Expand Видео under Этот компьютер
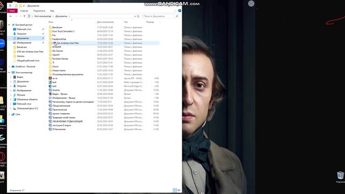The width and height of the screenshot is (345, 194). (x=11, y=77)
